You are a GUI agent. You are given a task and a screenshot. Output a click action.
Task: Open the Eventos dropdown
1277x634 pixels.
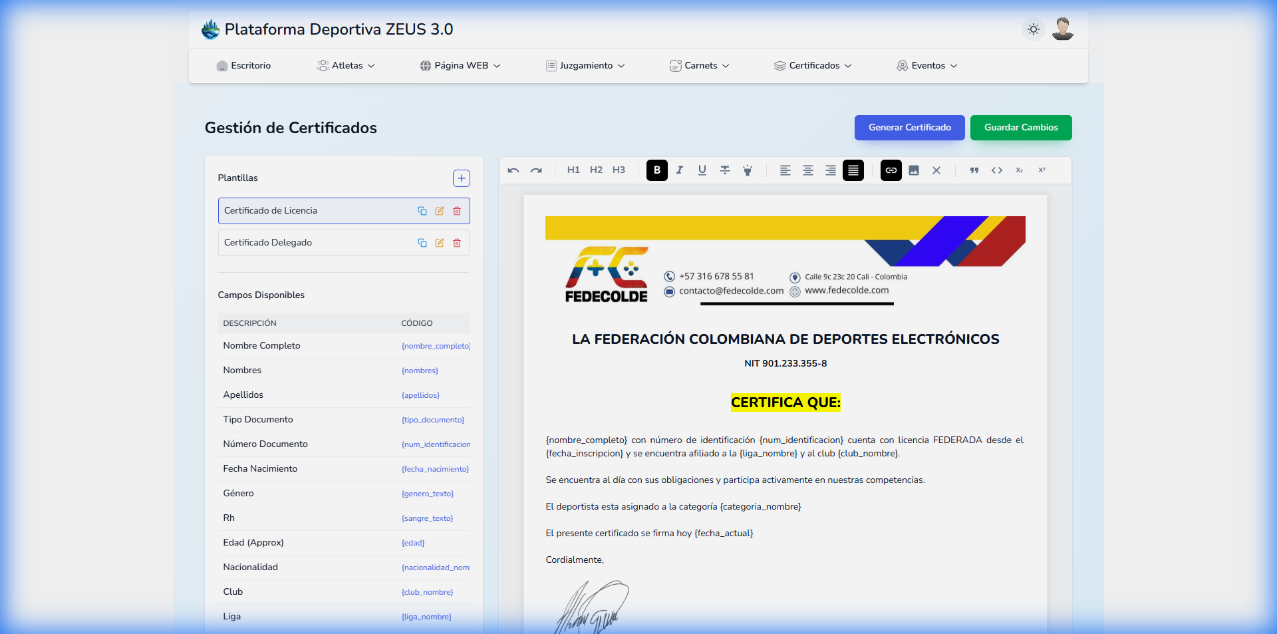pos(926,65)
